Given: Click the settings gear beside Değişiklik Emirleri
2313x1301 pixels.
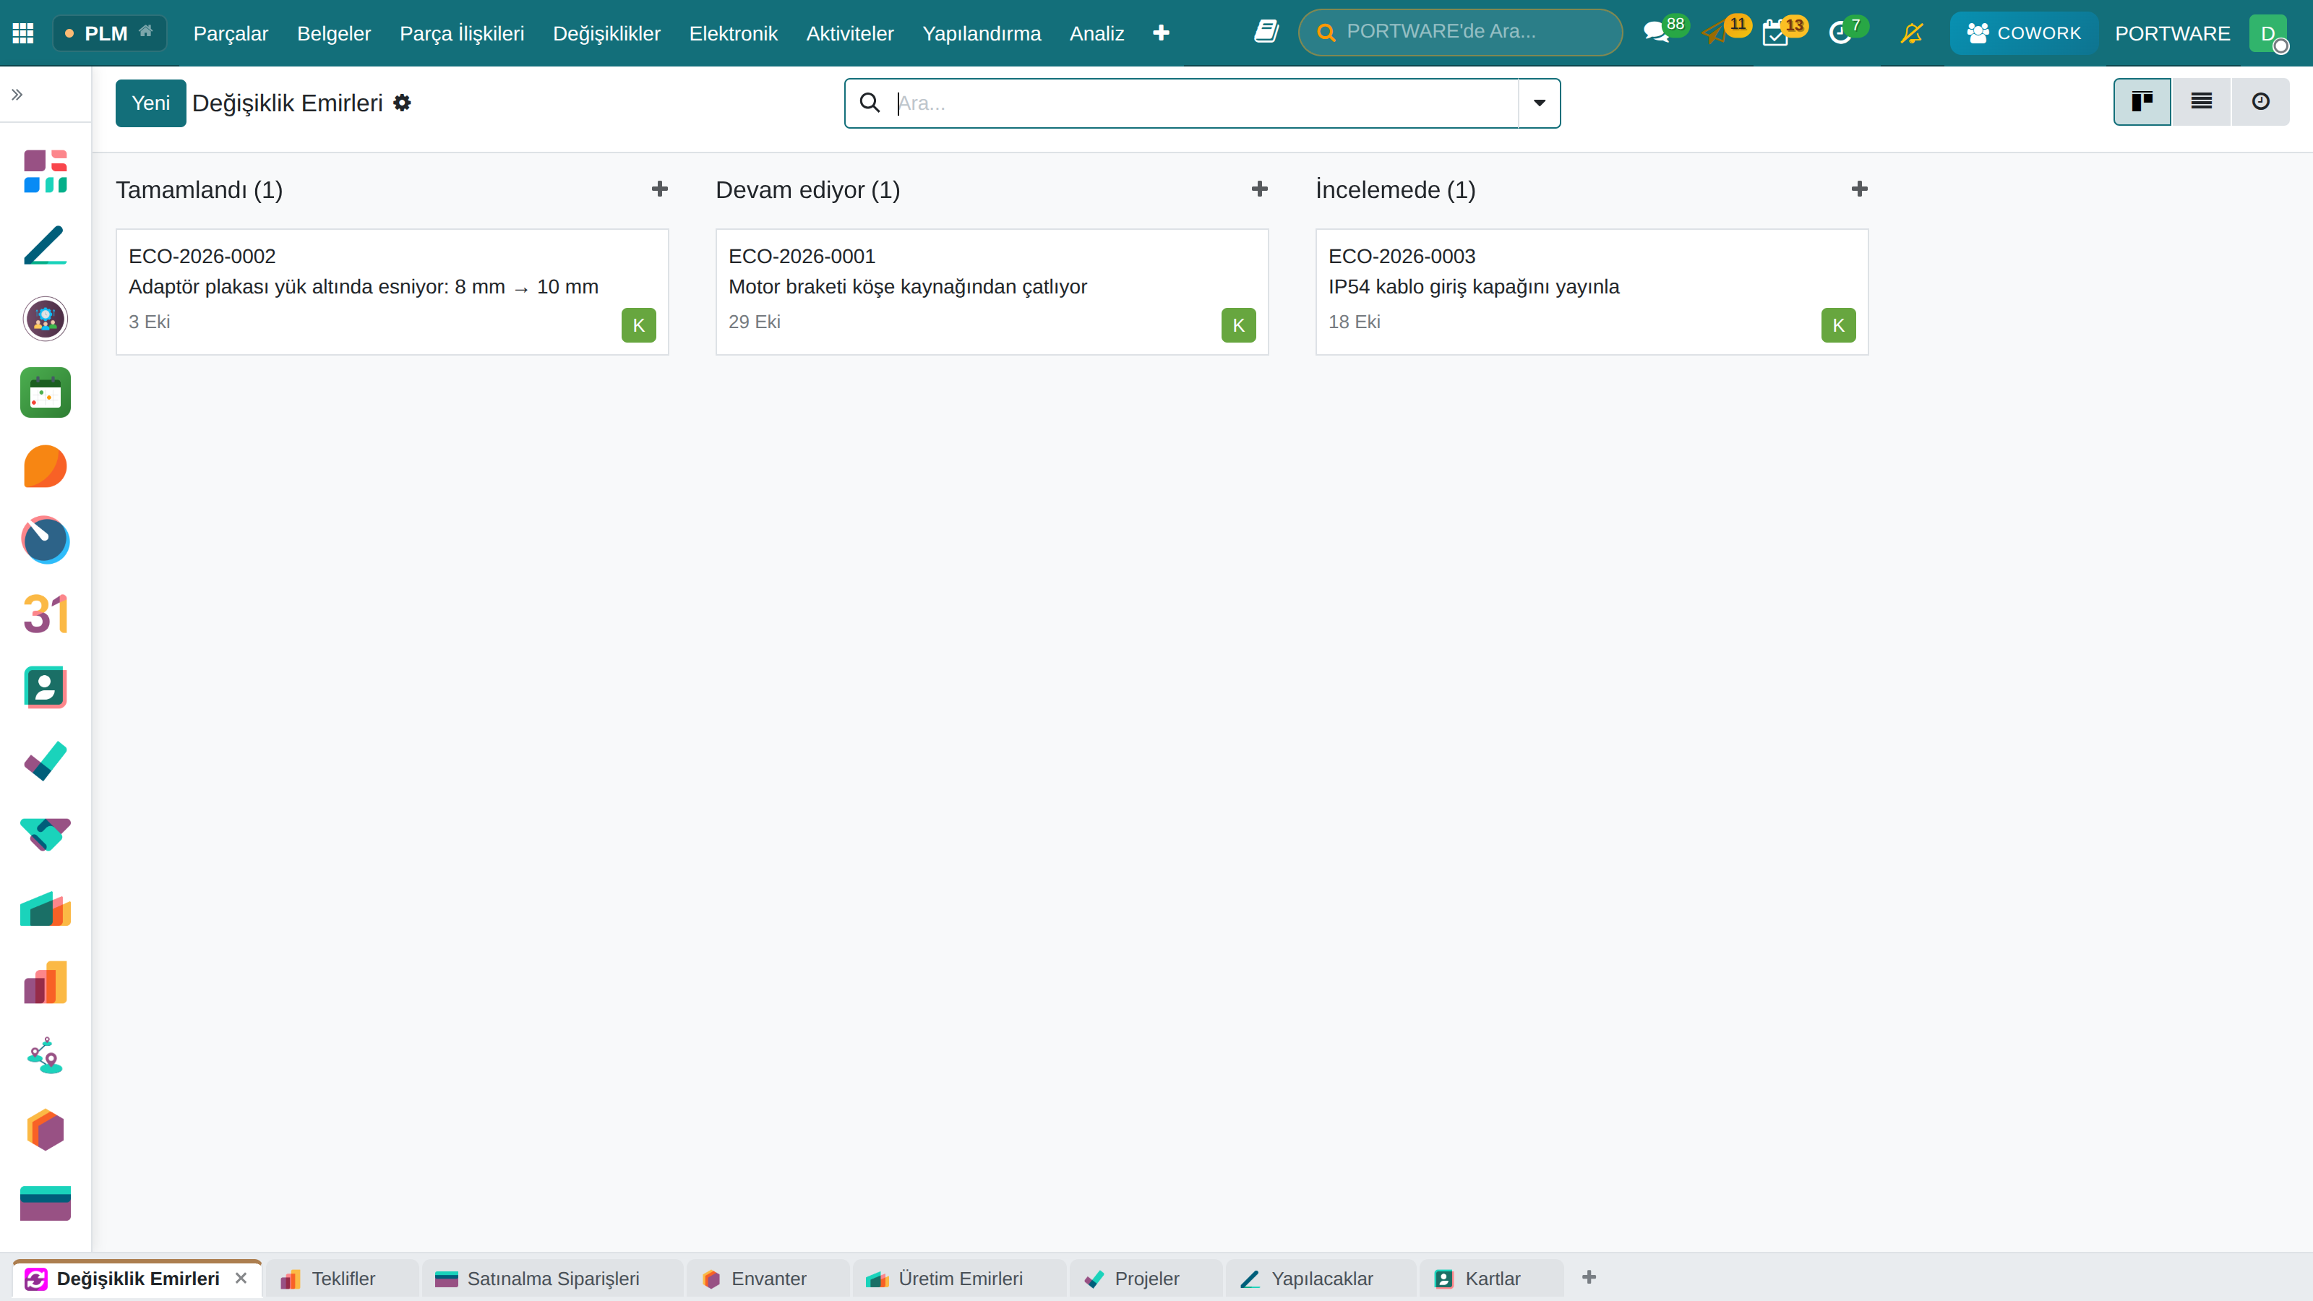Looking at the screenshot, I should click(403, 103).
